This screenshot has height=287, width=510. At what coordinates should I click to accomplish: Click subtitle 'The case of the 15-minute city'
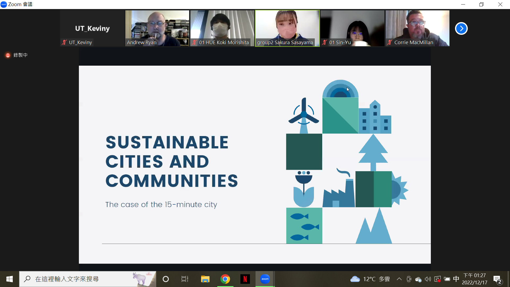pos(161,204)
